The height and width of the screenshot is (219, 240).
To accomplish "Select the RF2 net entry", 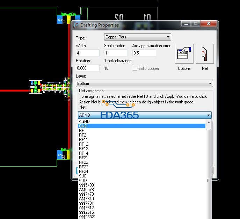I will coord(142,135).
